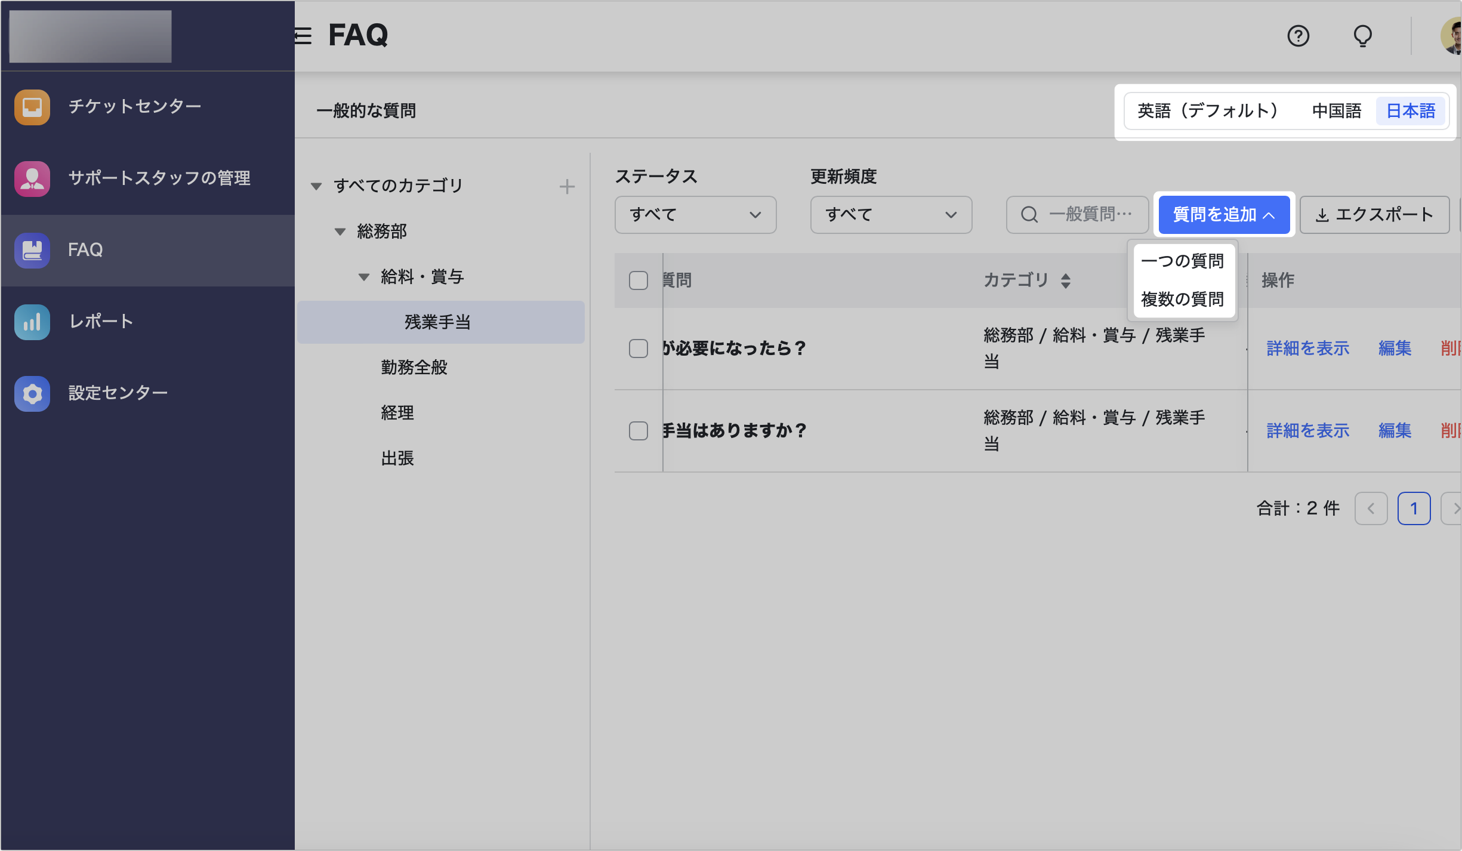Click the 一般的な質問 heading
This screenshot has height=851, width=1462.
(366, 111)
